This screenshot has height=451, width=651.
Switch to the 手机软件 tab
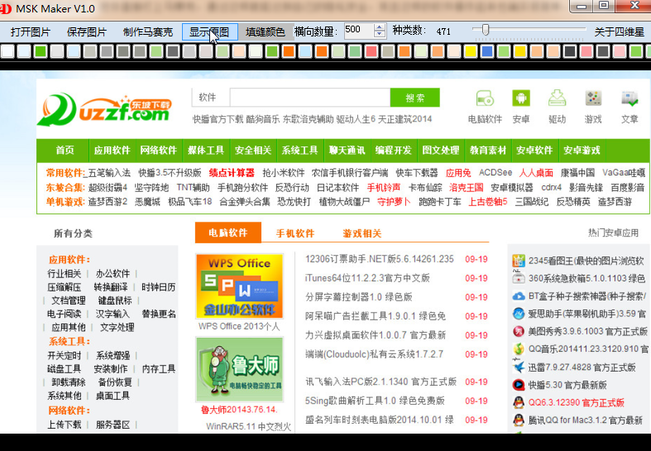(x=295, y=233)
